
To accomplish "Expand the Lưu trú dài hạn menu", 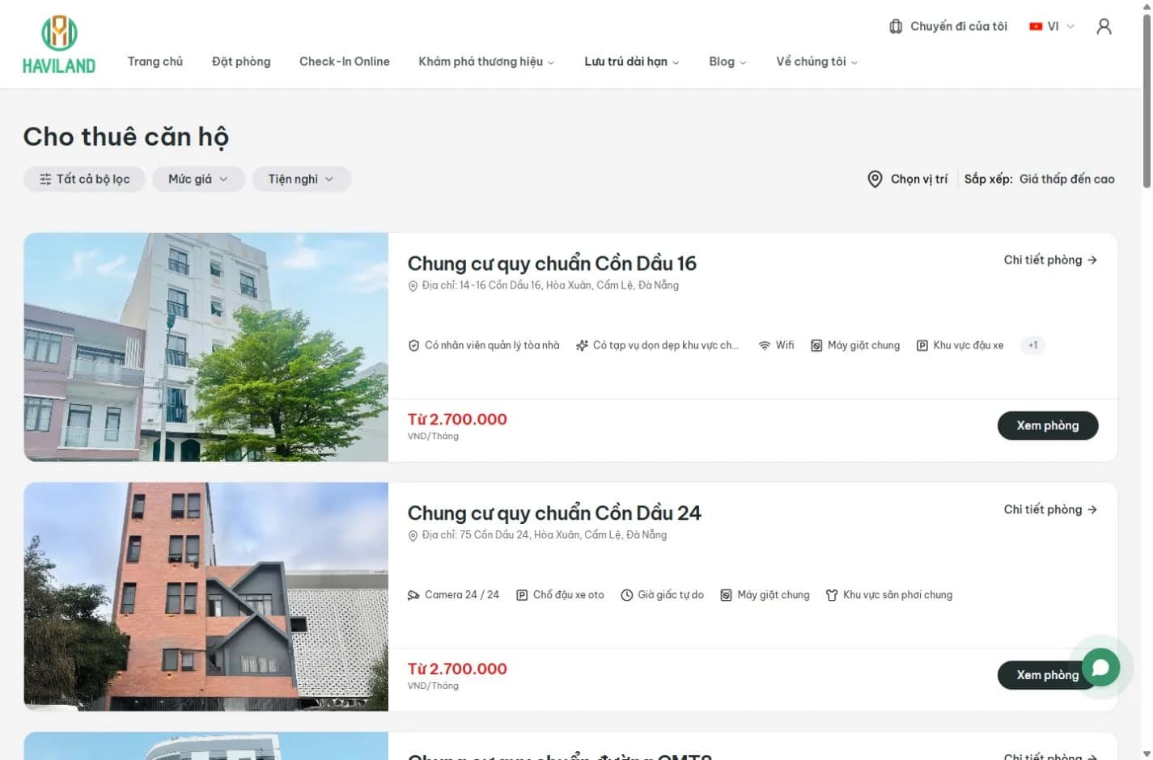I will pos(632,61).
